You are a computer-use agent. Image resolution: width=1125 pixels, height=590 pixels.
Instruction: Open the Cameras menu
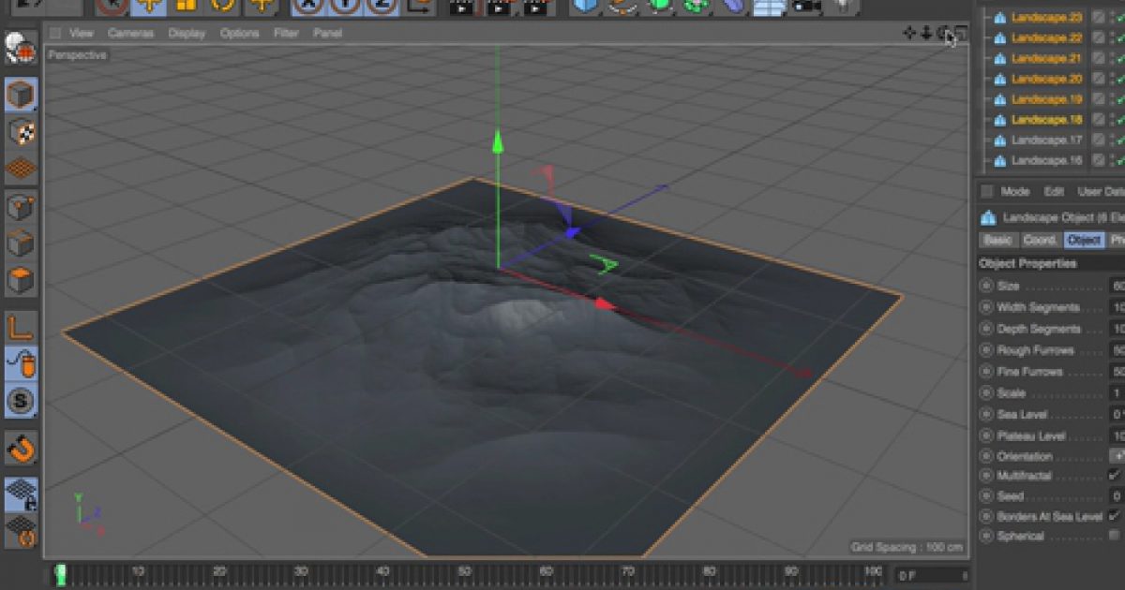pos(131,33)
